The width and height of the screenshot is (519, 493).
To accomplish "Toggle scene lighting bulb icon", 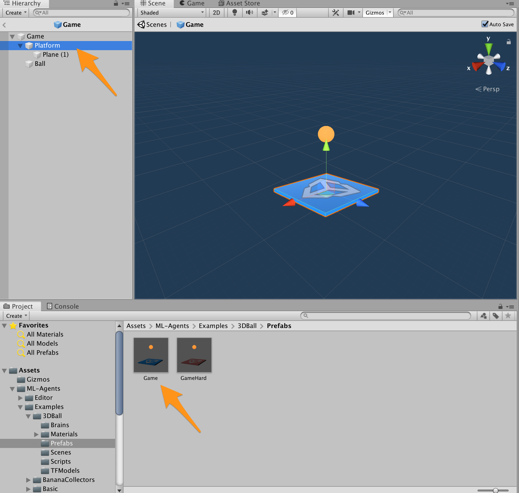I will point(235,13).
